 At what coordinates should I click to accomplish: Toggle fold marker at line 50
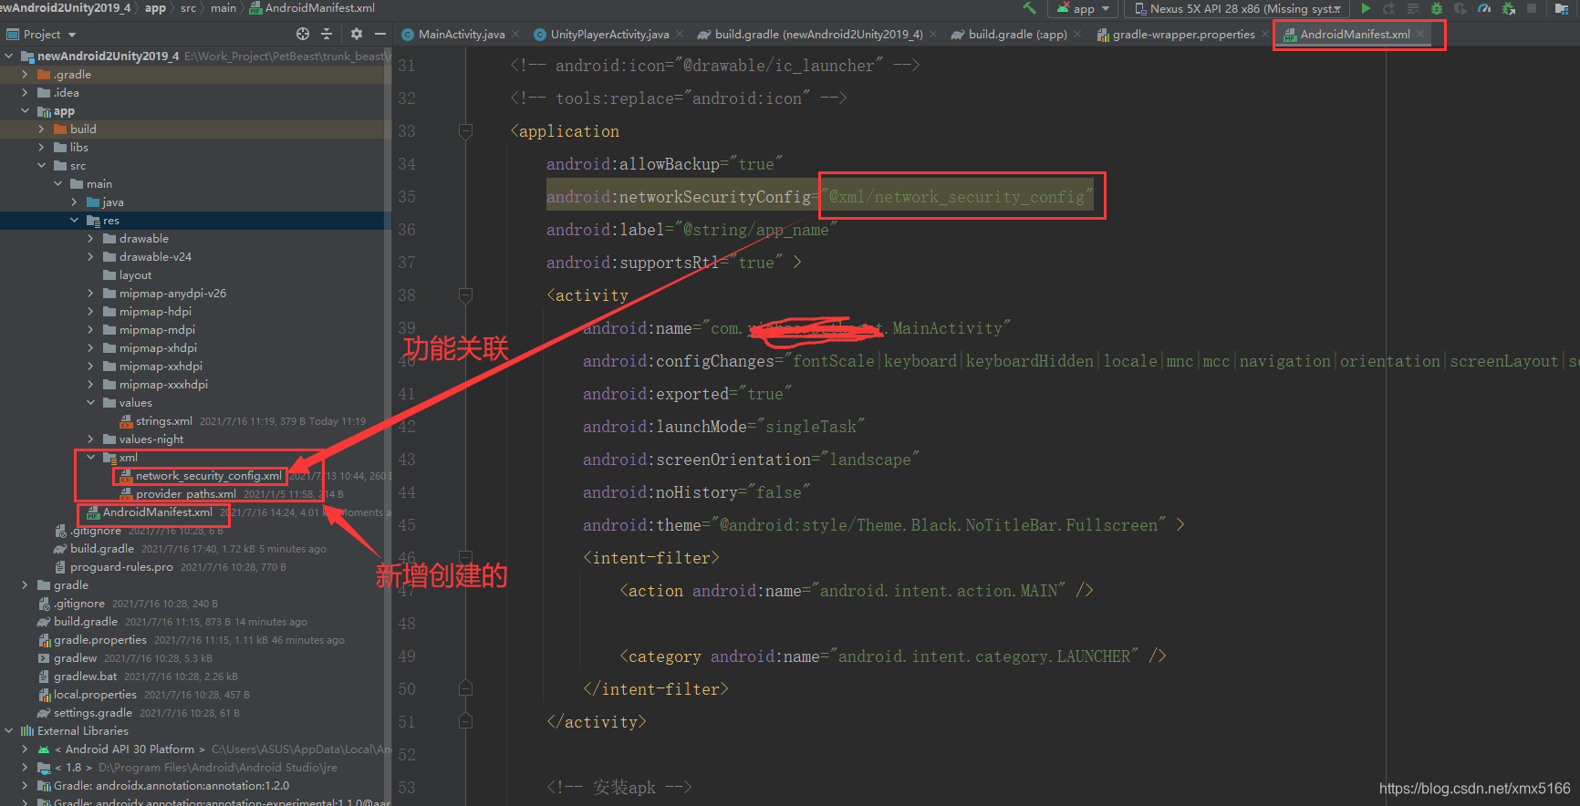click(x=465, y=689)
